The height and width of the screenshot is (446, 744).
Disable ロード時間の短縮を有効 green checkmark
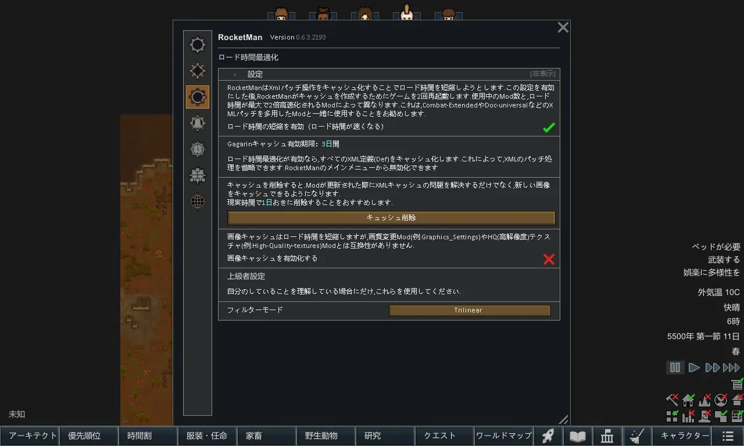coord(548,127)
